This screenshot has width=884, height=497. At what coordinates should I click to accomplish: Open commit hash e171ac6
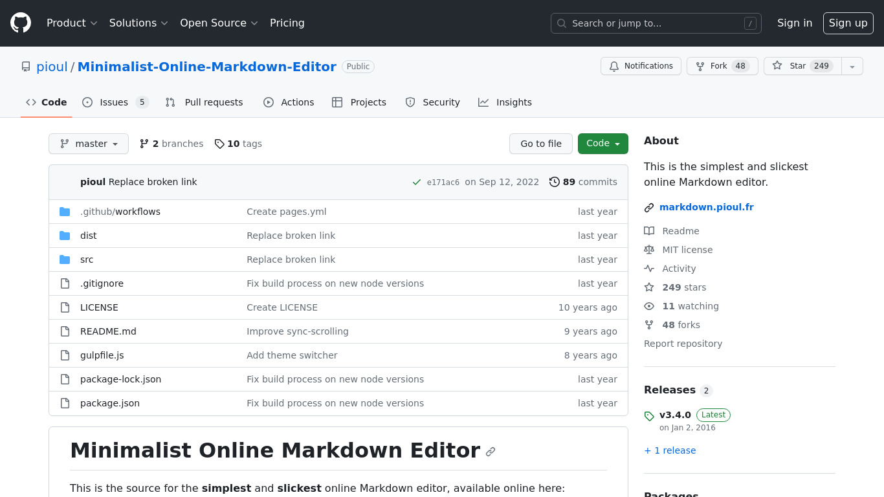[443, 182]
